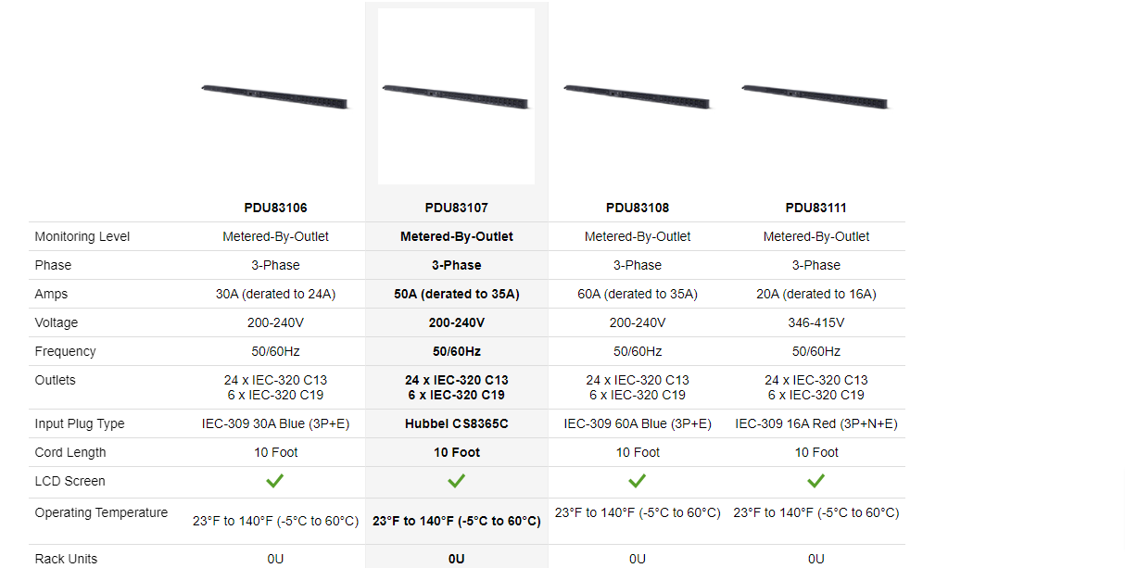Click the Operating Temperature row label
This screenshot has height=568, width=1125.
(x=101, y=512)
